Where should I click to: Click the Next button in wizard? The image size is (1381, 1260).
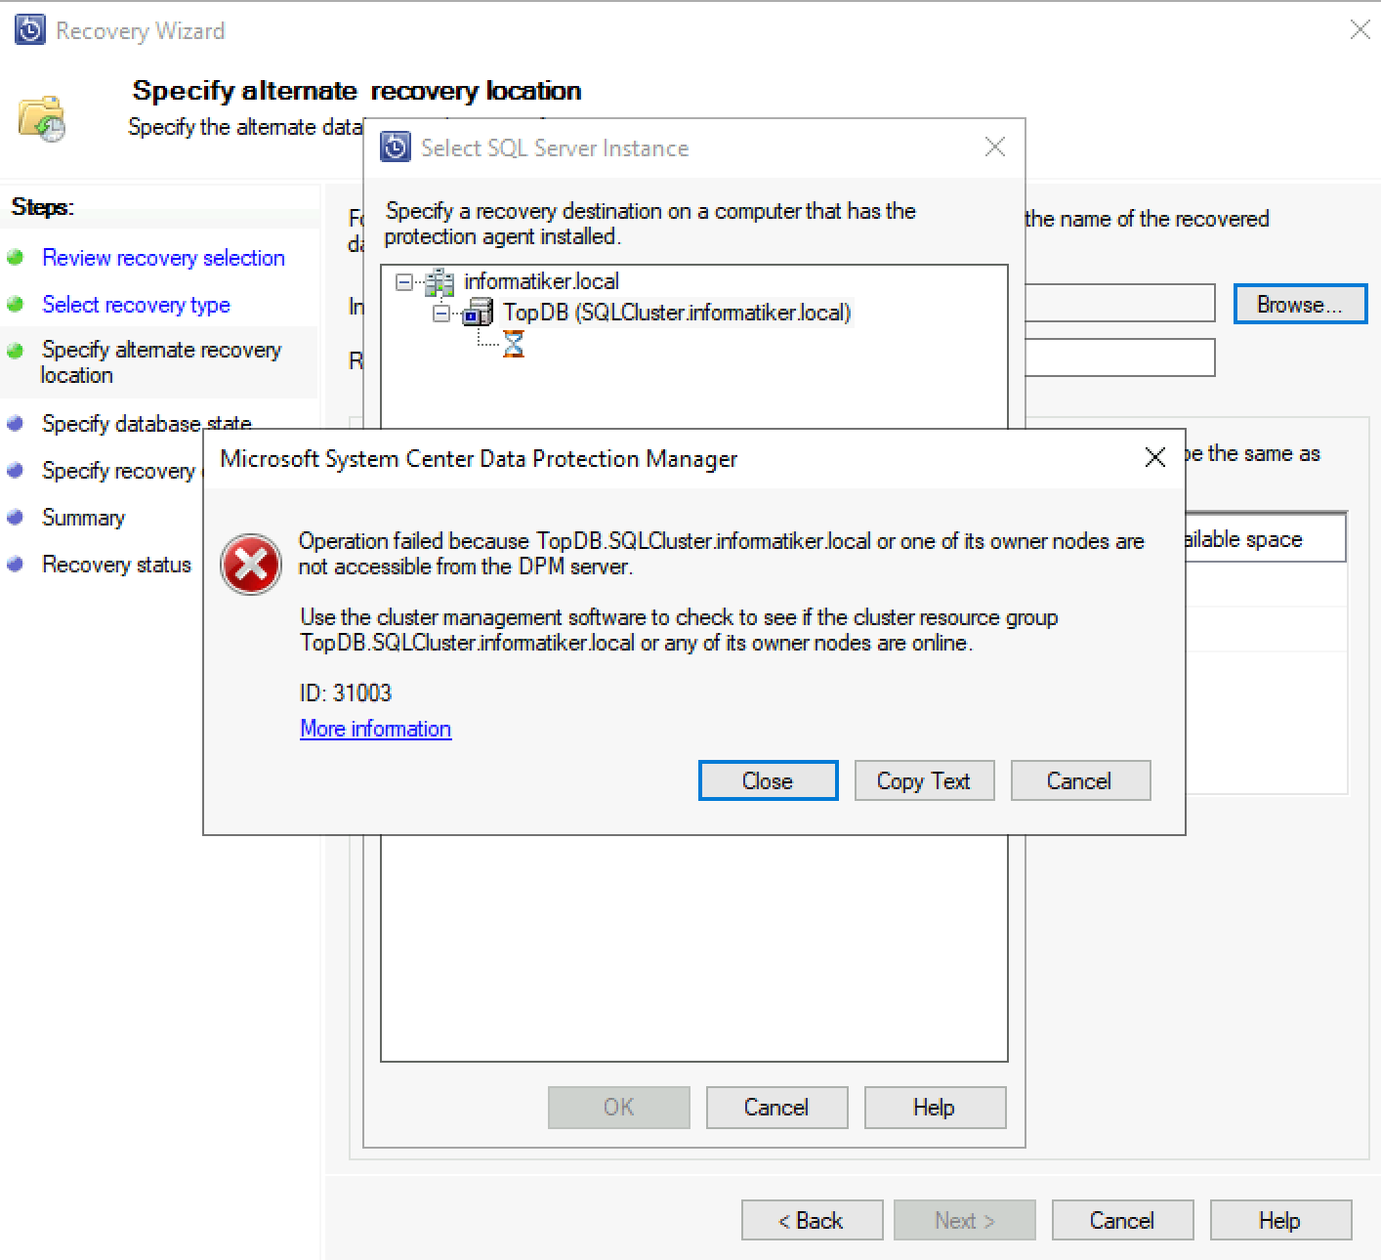tap(964, 1220)
